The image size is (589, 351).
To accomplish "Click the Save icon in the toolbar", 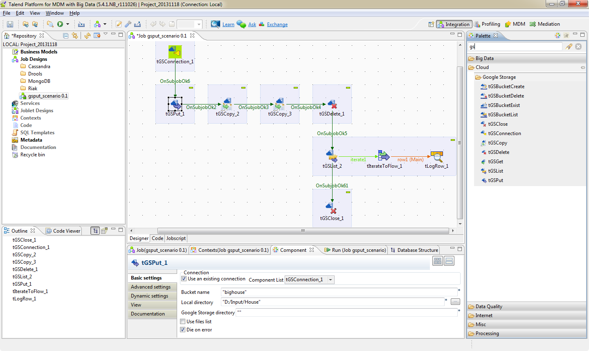I will 10,24.
